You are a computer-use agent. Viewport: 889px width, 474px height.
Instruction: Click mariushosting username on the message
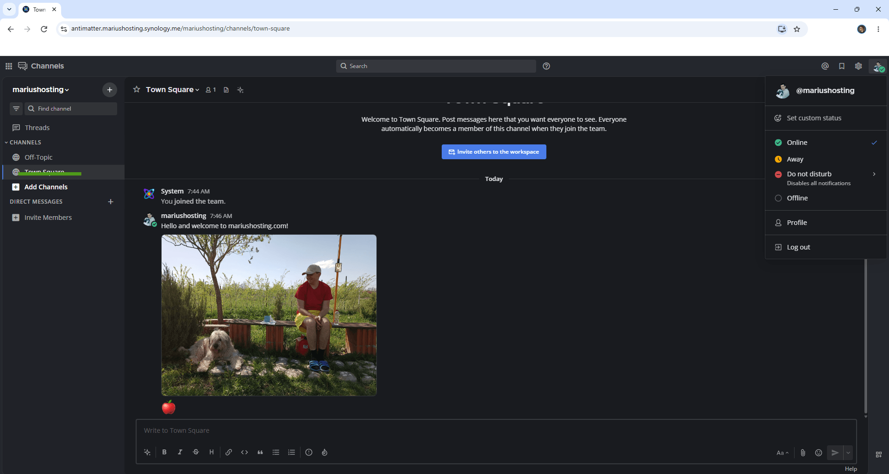click(183, 216)
